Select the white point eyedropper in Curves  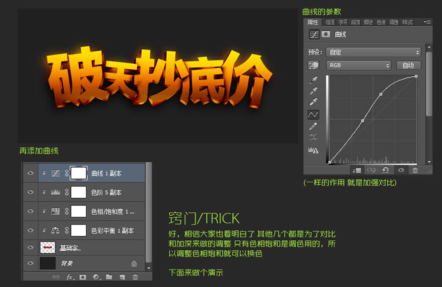[x=313, y=102]
